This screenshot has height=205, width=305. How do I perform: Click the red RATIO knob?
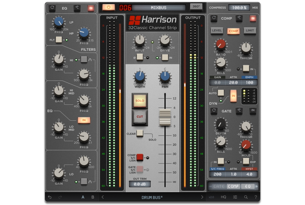221,44
